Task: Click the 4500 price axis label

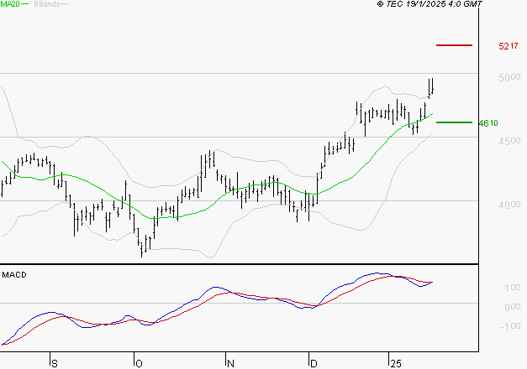Action: [x=509, y=141]
